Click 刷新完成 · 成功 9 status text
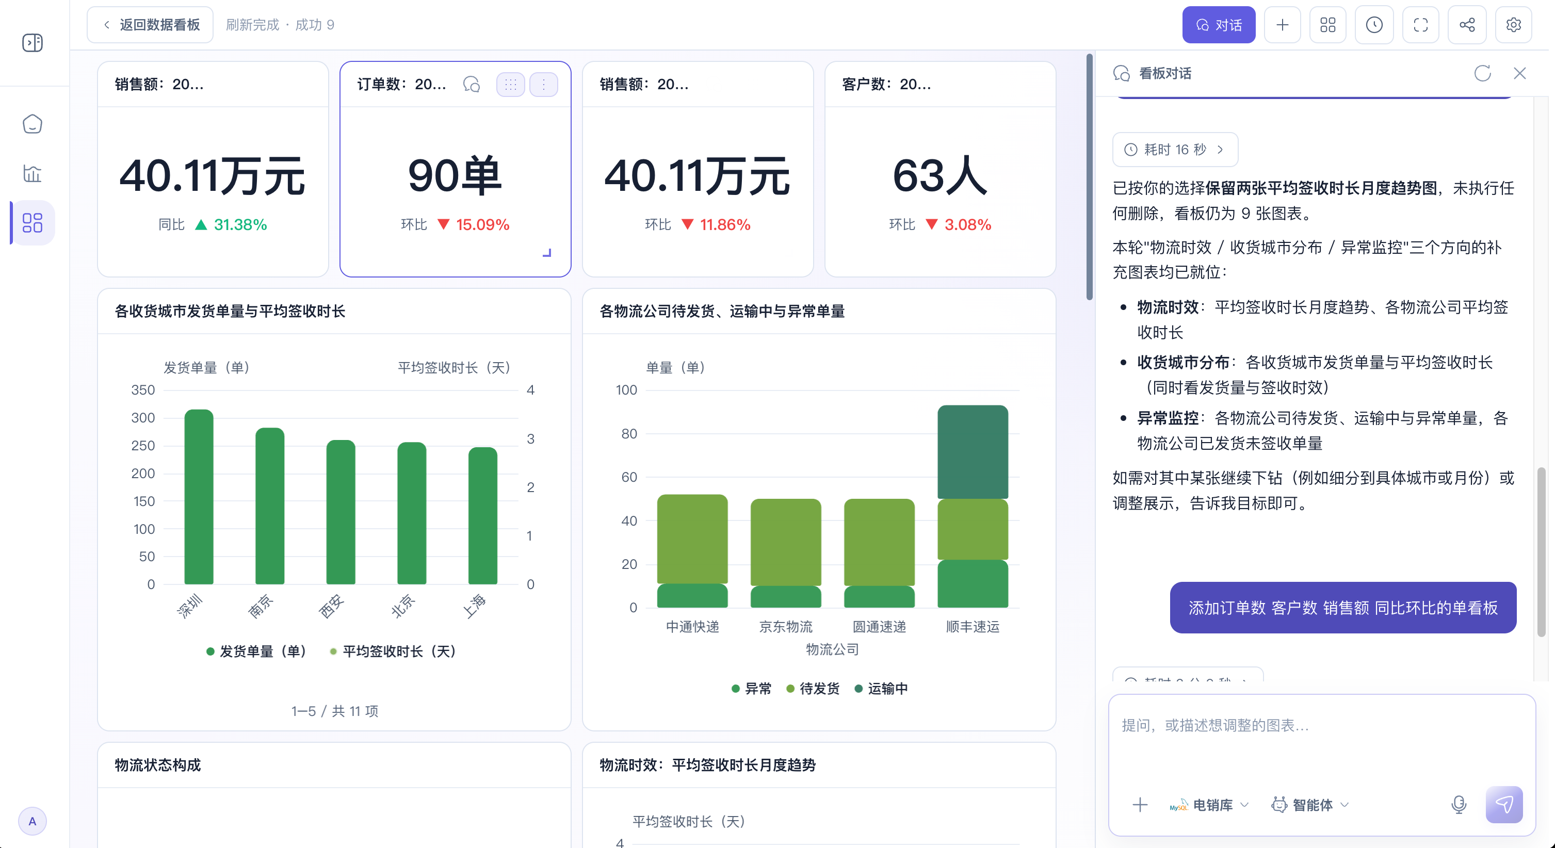The width and height of the screenshot is (1555, 848). (280, 25)
